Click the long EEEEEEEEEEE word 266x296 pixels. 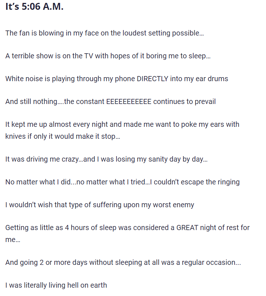tap(128, 101)
